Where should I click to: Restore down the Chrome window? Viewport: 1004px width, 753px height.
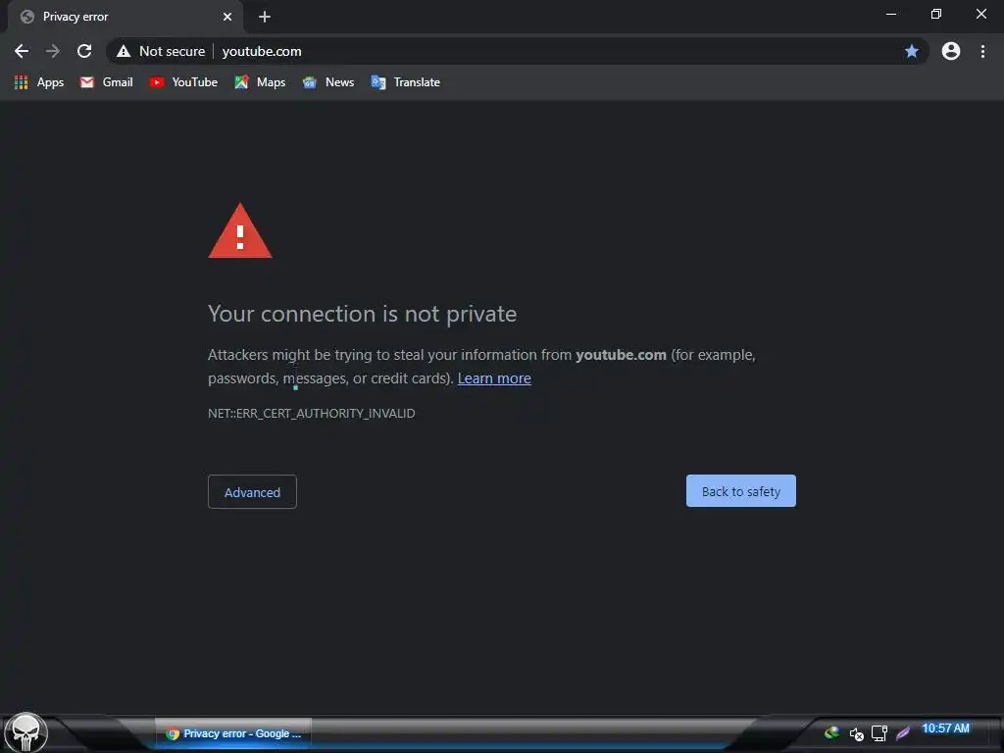pos(936,14)
